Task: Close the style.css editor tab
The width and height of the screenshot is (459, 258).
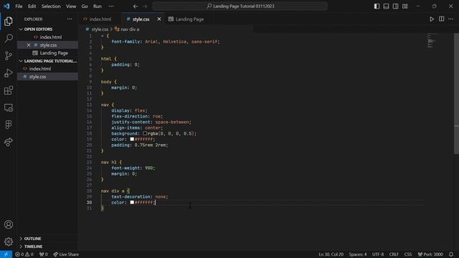Action: (159, 19)
